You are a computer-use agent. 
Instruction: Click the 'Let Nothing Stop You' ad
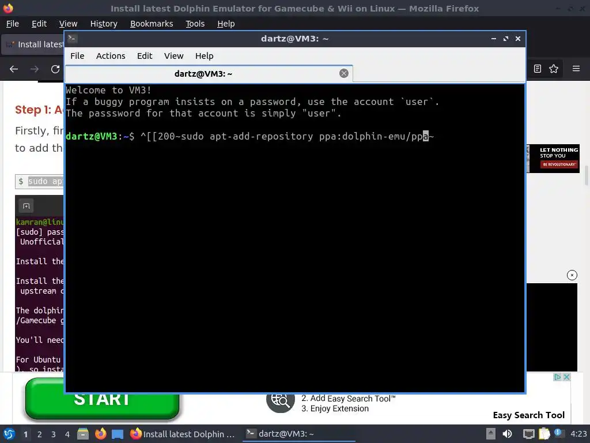click(554, 159)
